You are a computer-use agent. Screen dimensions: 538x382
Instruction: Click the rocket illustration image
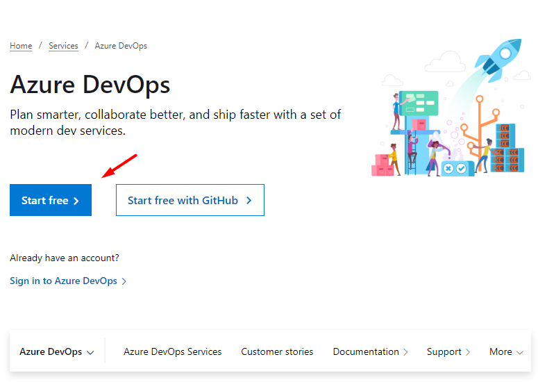pyautogui.click(x=451, y=108)
